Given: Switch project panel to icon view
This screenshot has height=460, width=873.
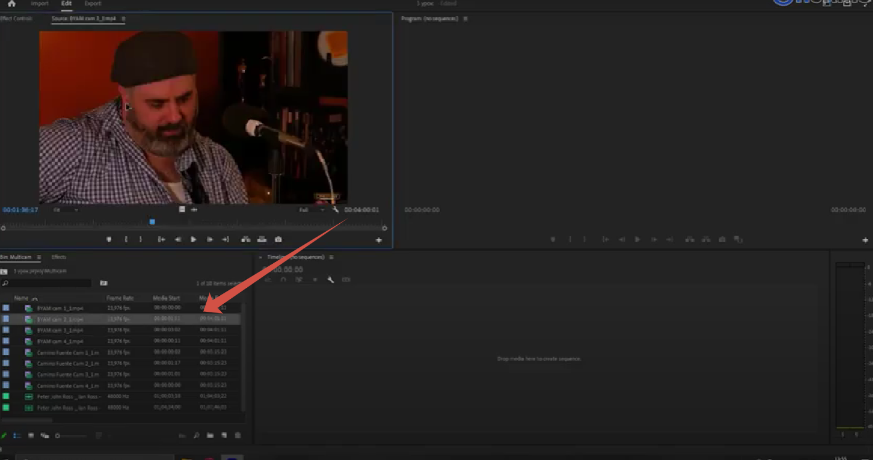Looking at the screenshot, I should (x=31, y=435).
